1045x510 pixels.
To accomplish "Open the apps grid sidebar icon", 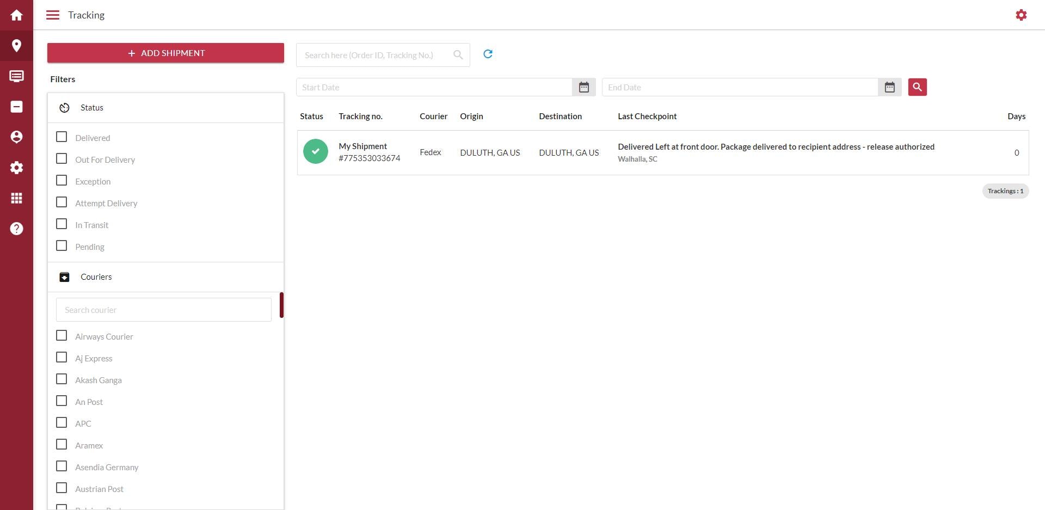I will click(x=16, y=198).
